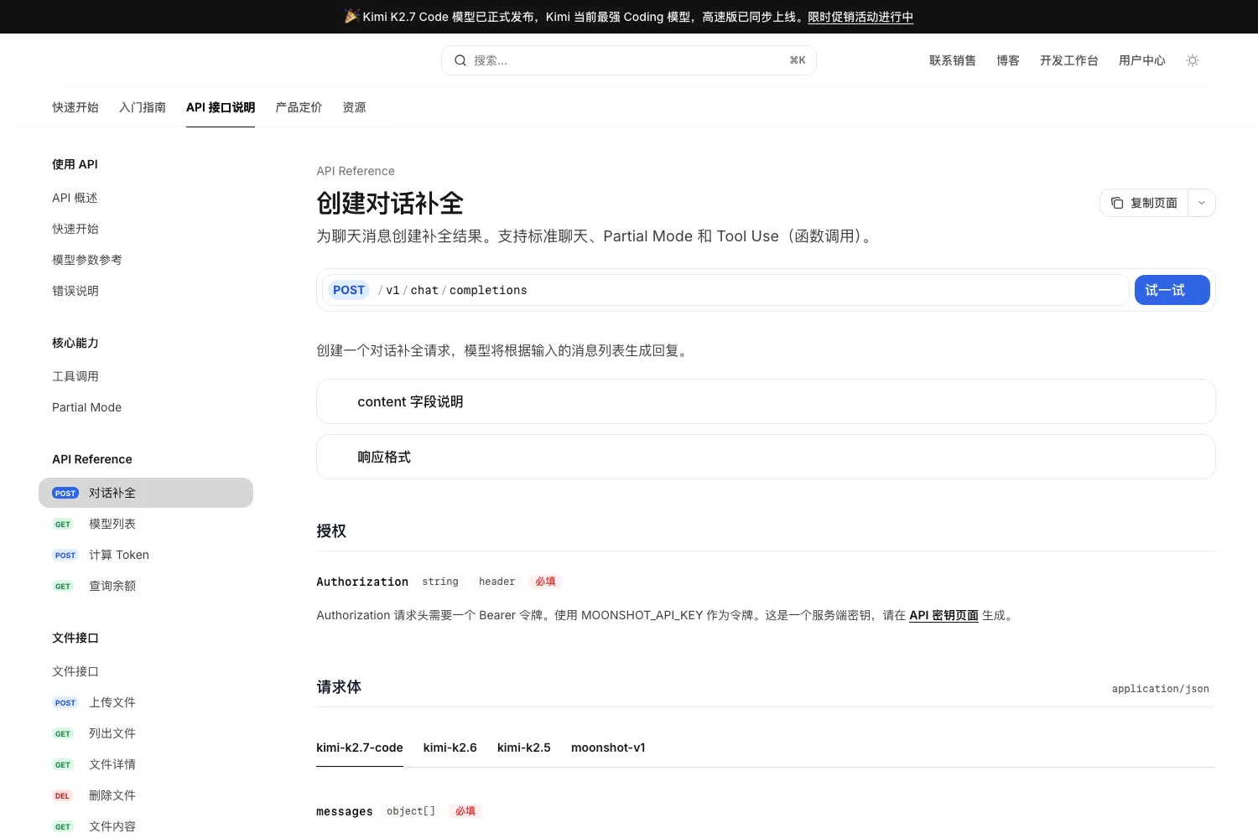Click the POST method badge in endpoint bar
The width and height of the screenshot is (1258, 838).
click(x=349, y=290)
